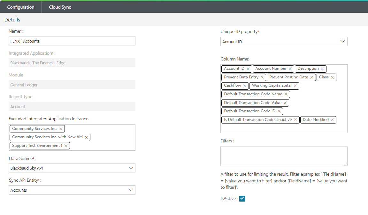Image resolution: width=368 pixels, height=215 pixels.
Task: Remove Is Default Transaction Codes Inactive tag
Action: [x=295, y=120]
